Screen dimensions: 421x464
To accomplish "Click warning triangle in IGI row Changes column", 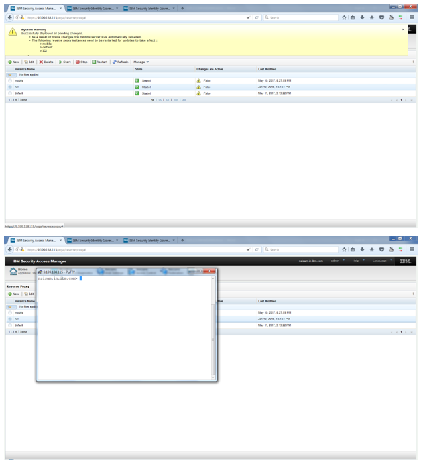I will [x=198, y=87].
